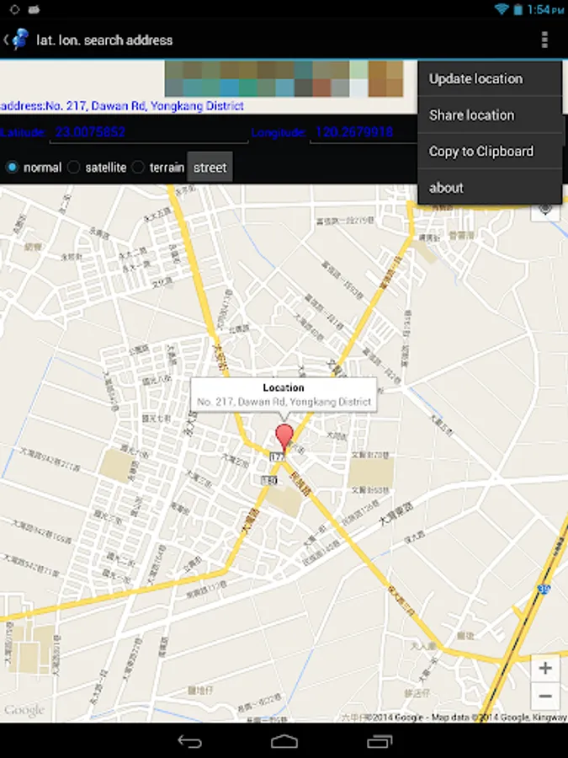Select the satellite map type
The height and width of the screenshot is (758, 568).
pos(97,168)
